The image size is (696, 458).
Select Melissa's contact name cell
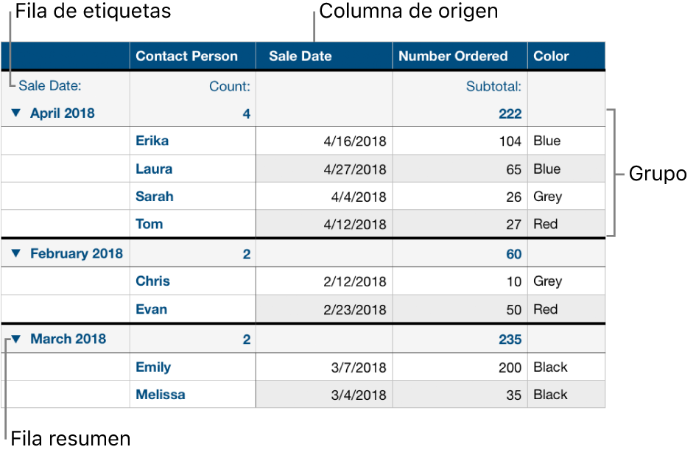[x=161, y=394]
